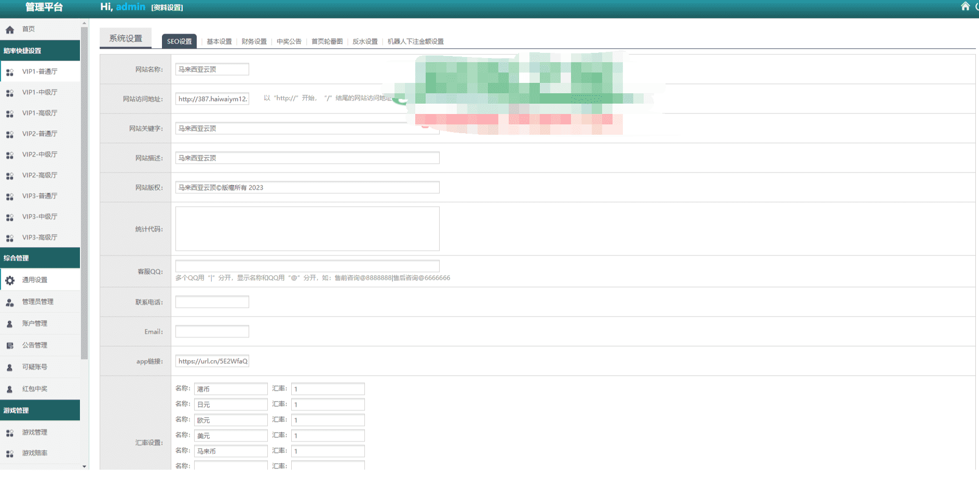
Task: Click the 联系电话 input field
Action: pos(212,302)
